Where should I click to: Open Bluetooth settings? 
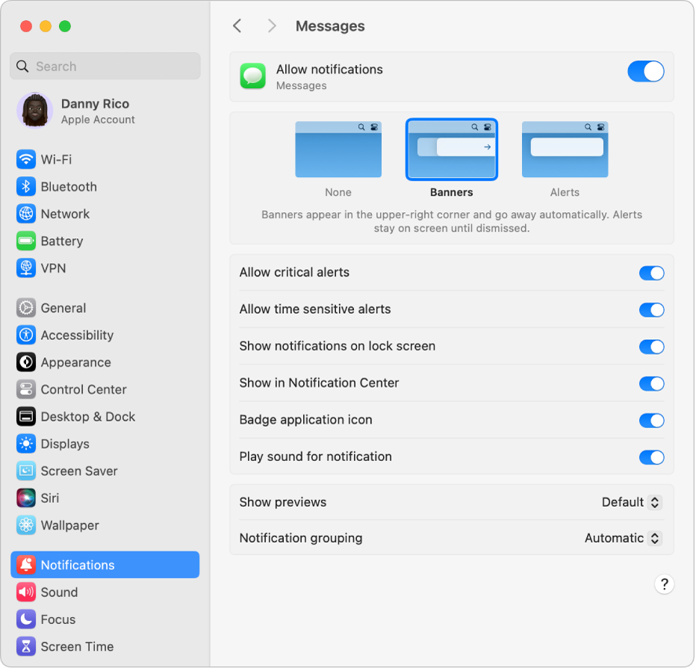pos(27,187)
